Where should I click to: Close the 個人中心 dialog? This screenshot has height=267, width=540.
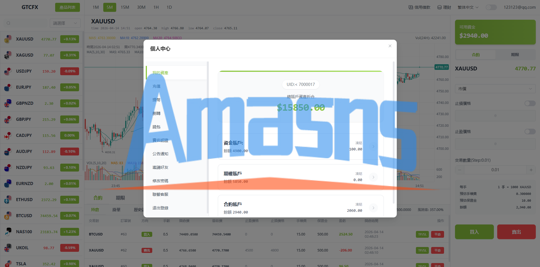[390, 46]
